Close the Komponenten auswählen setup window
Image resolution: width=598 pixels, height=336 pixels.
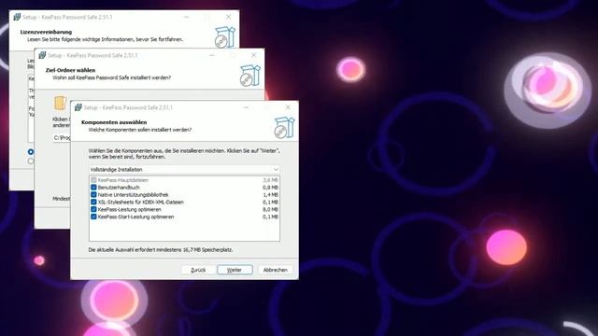288,107
